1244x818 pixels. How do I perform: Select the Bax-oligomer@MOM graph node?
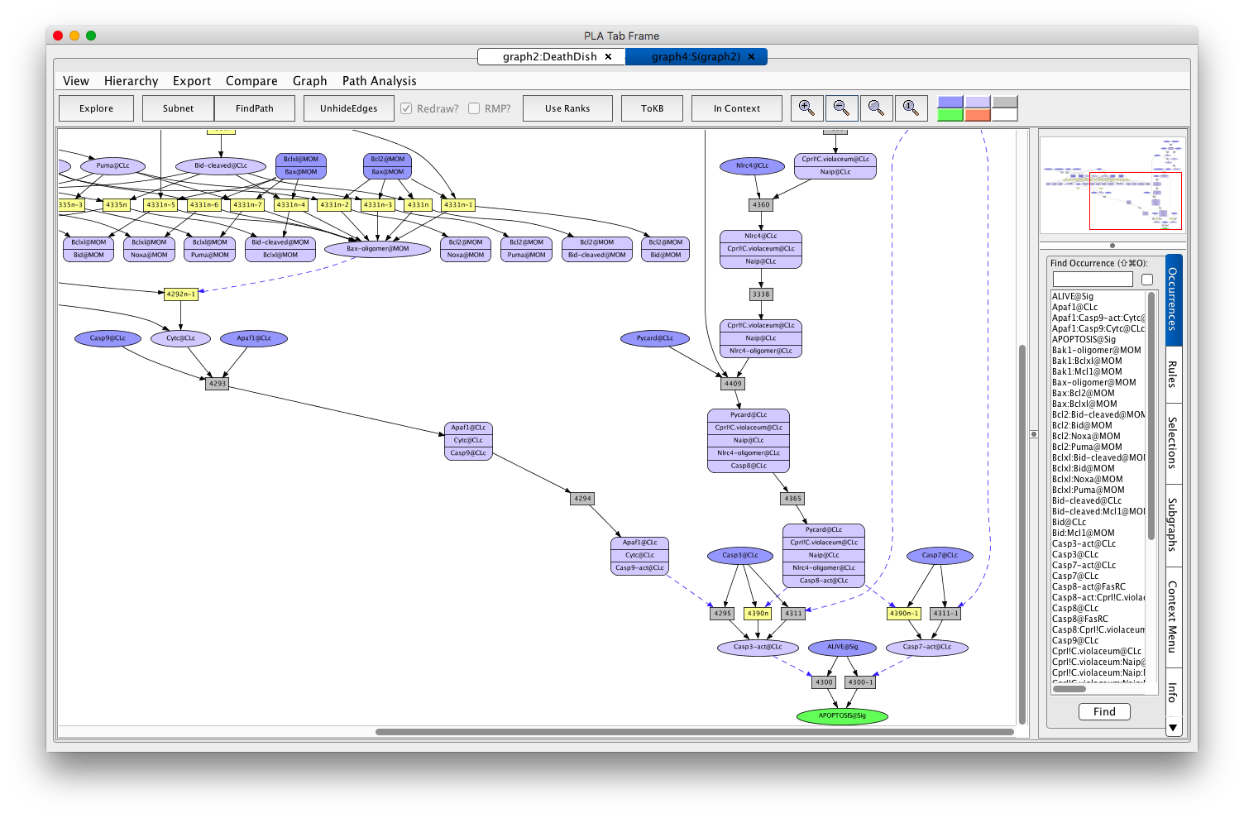[378, 248]
